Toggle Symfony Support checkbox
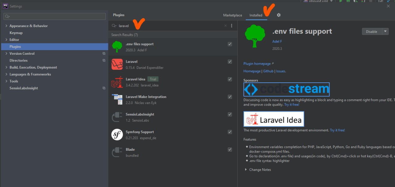This screenshot has height=187, width=395. [230, 132]
